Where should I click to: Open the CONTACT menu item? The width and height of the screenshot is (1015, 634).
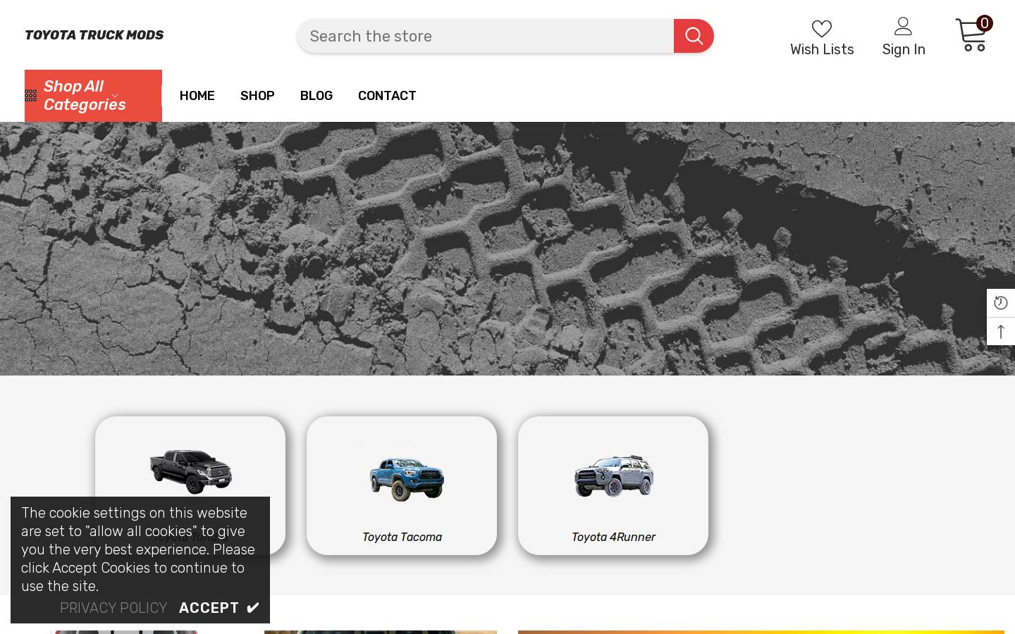[387, 96]
